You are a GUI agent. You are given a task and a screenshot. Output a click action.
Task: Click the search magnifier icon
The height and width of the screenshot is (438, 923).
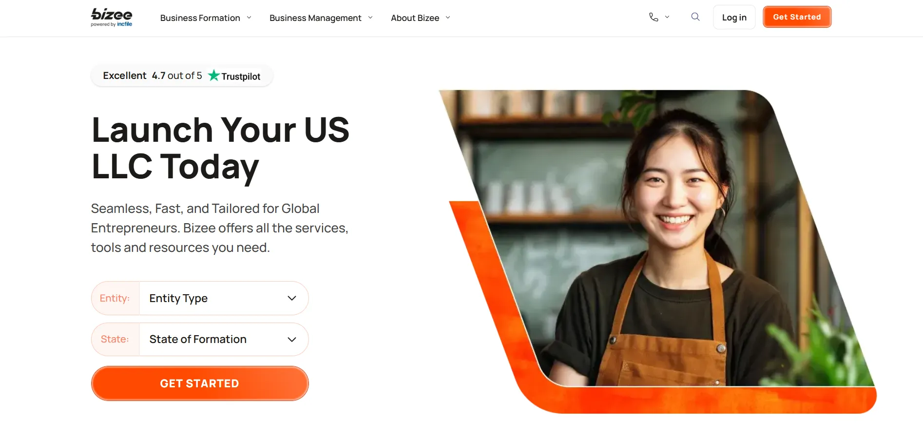coord(695,17)
